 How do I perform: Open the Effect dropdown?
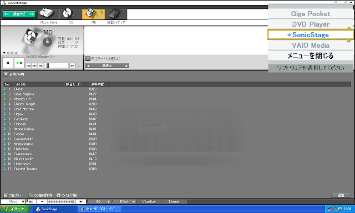click(x=125, y=202)
